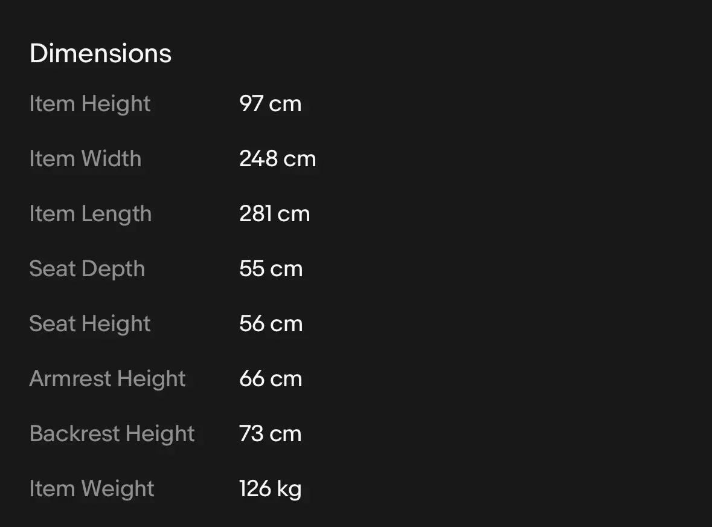
Task: Click the kg unit in Item Weight
Action: point(289,490)
